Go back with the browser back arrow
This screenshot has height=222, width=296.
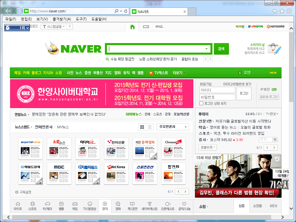click(x=8, y=11)
